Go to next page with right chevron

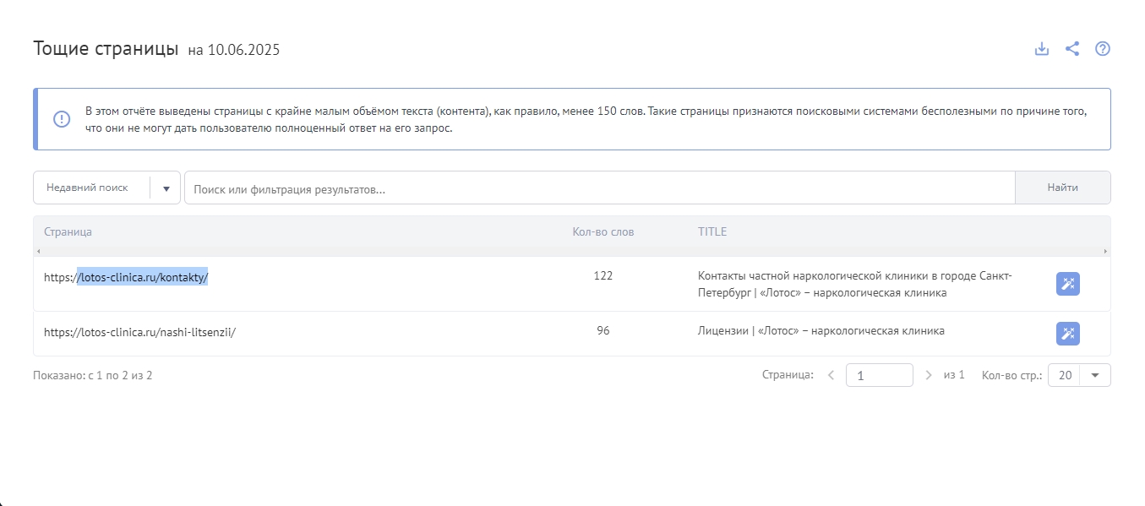pos(929,375)
